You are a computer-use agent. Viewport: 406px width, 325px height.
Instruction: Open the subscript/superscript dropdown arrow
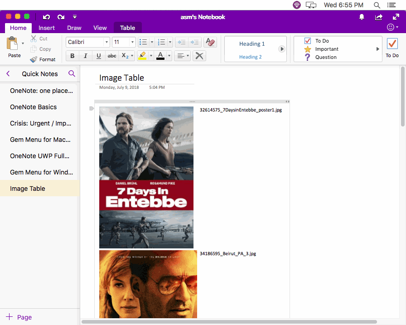[132, 56]
